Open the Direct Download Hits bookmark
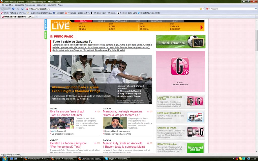Image resolution: width=258 pixels, height=161 pixels. click(149, 13)
